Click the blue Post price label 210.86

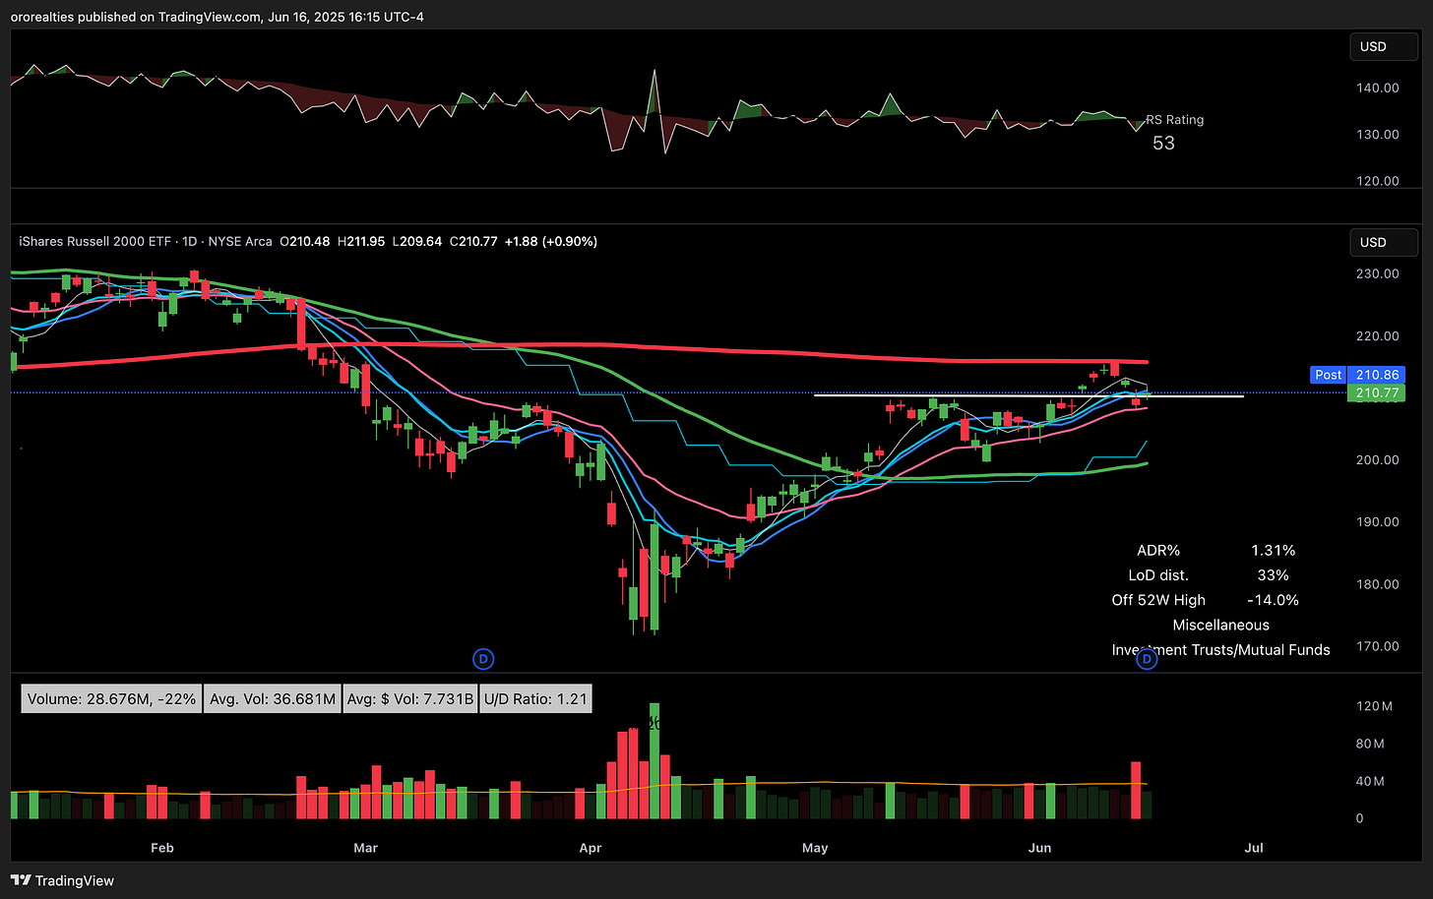point(1357,375)
